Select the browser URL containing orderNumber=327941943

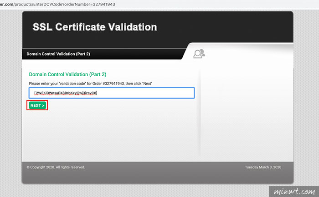tap(57, 4)
